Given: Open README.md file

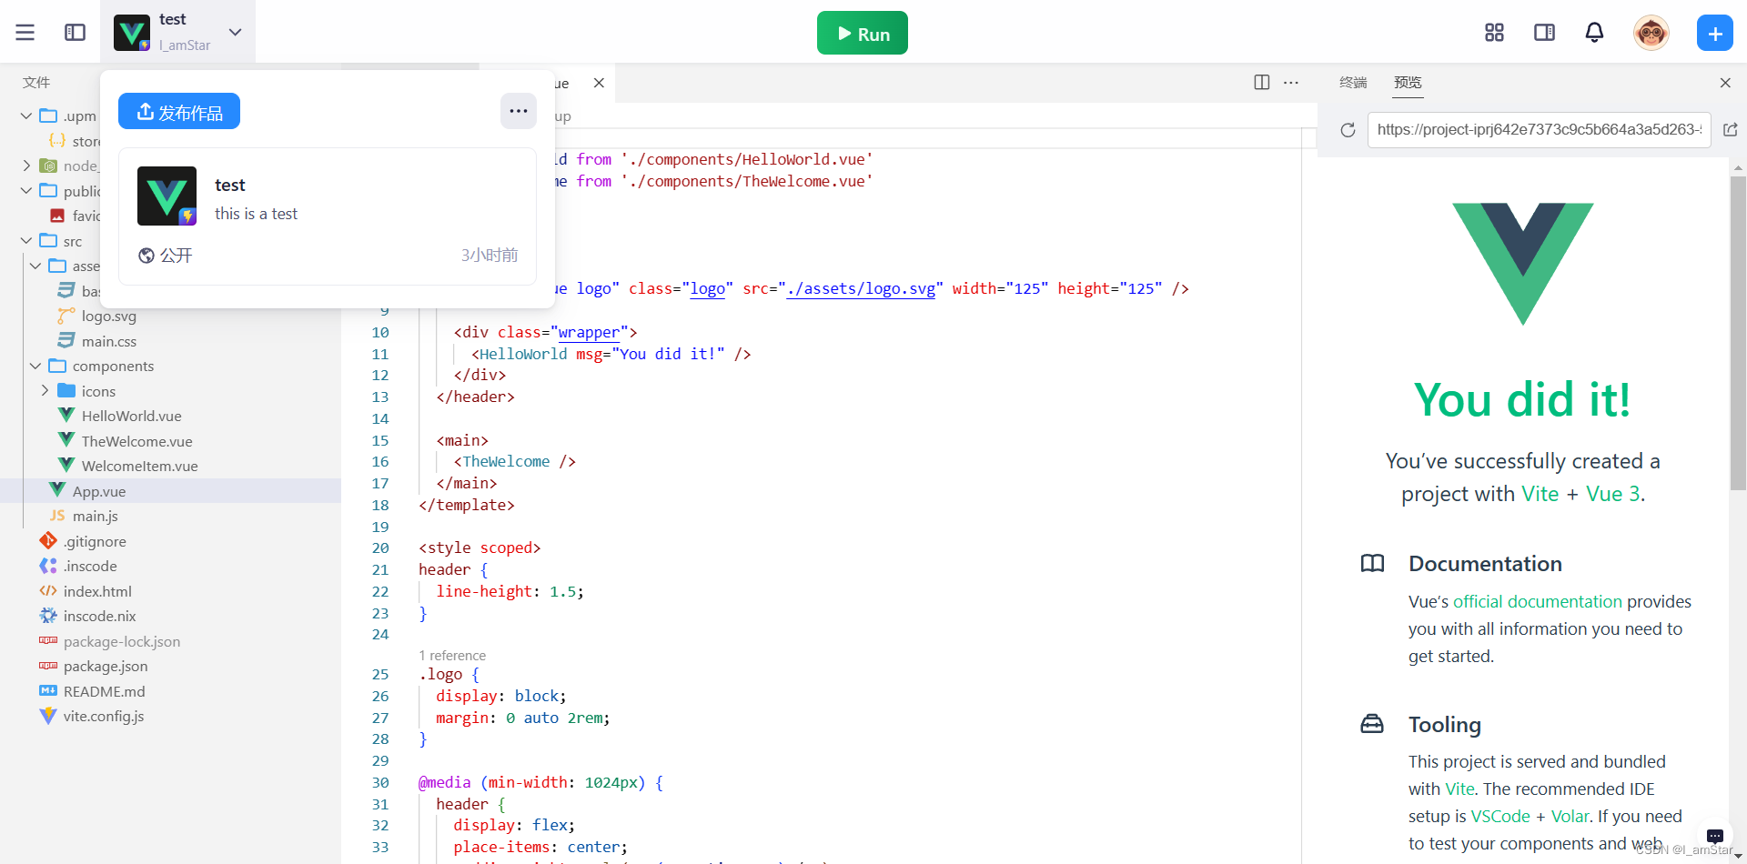Looking at the screenshot, I should coord(104,691).
